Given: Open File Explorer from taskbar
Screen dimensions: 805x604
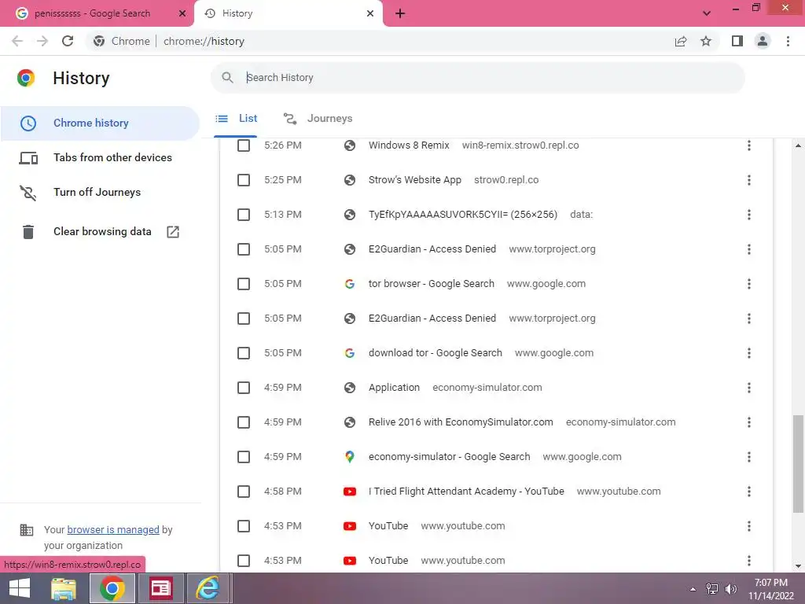Looking at the screenshot, I should 64,588.
